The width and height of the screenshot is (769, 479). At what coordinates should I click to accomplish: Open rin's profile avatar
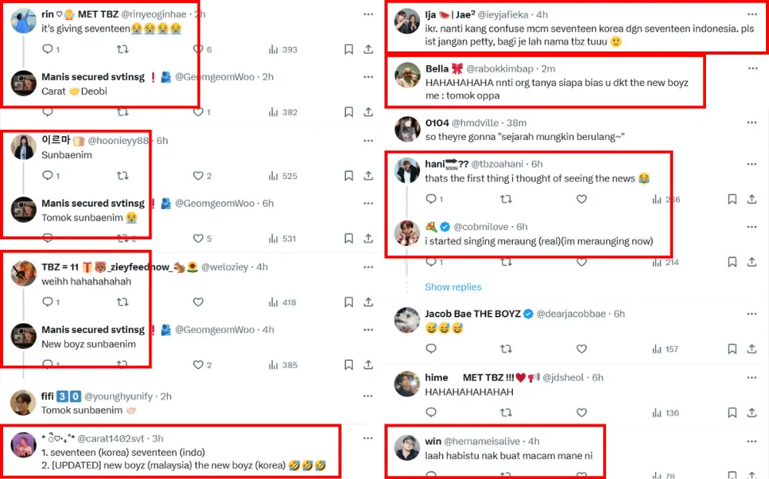click(24, 21)
